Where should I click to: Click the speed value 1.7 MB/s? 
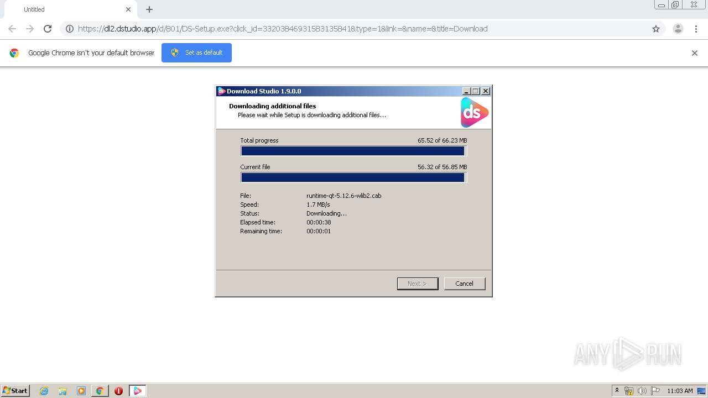point(318,205)
